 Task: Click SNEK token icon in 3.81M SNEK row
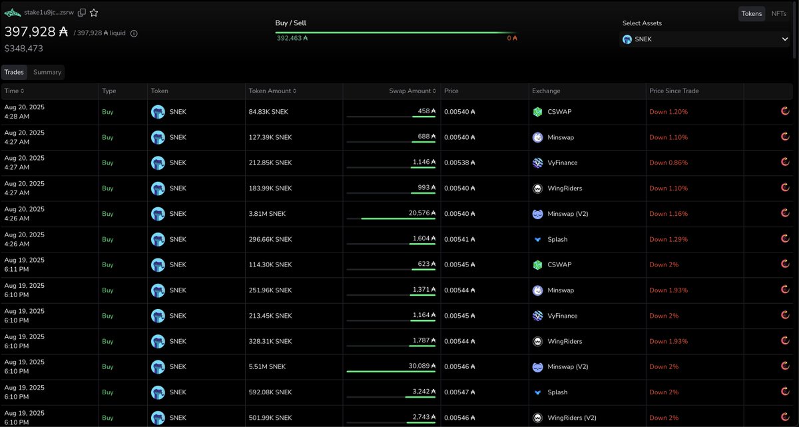tap(158, 214)
